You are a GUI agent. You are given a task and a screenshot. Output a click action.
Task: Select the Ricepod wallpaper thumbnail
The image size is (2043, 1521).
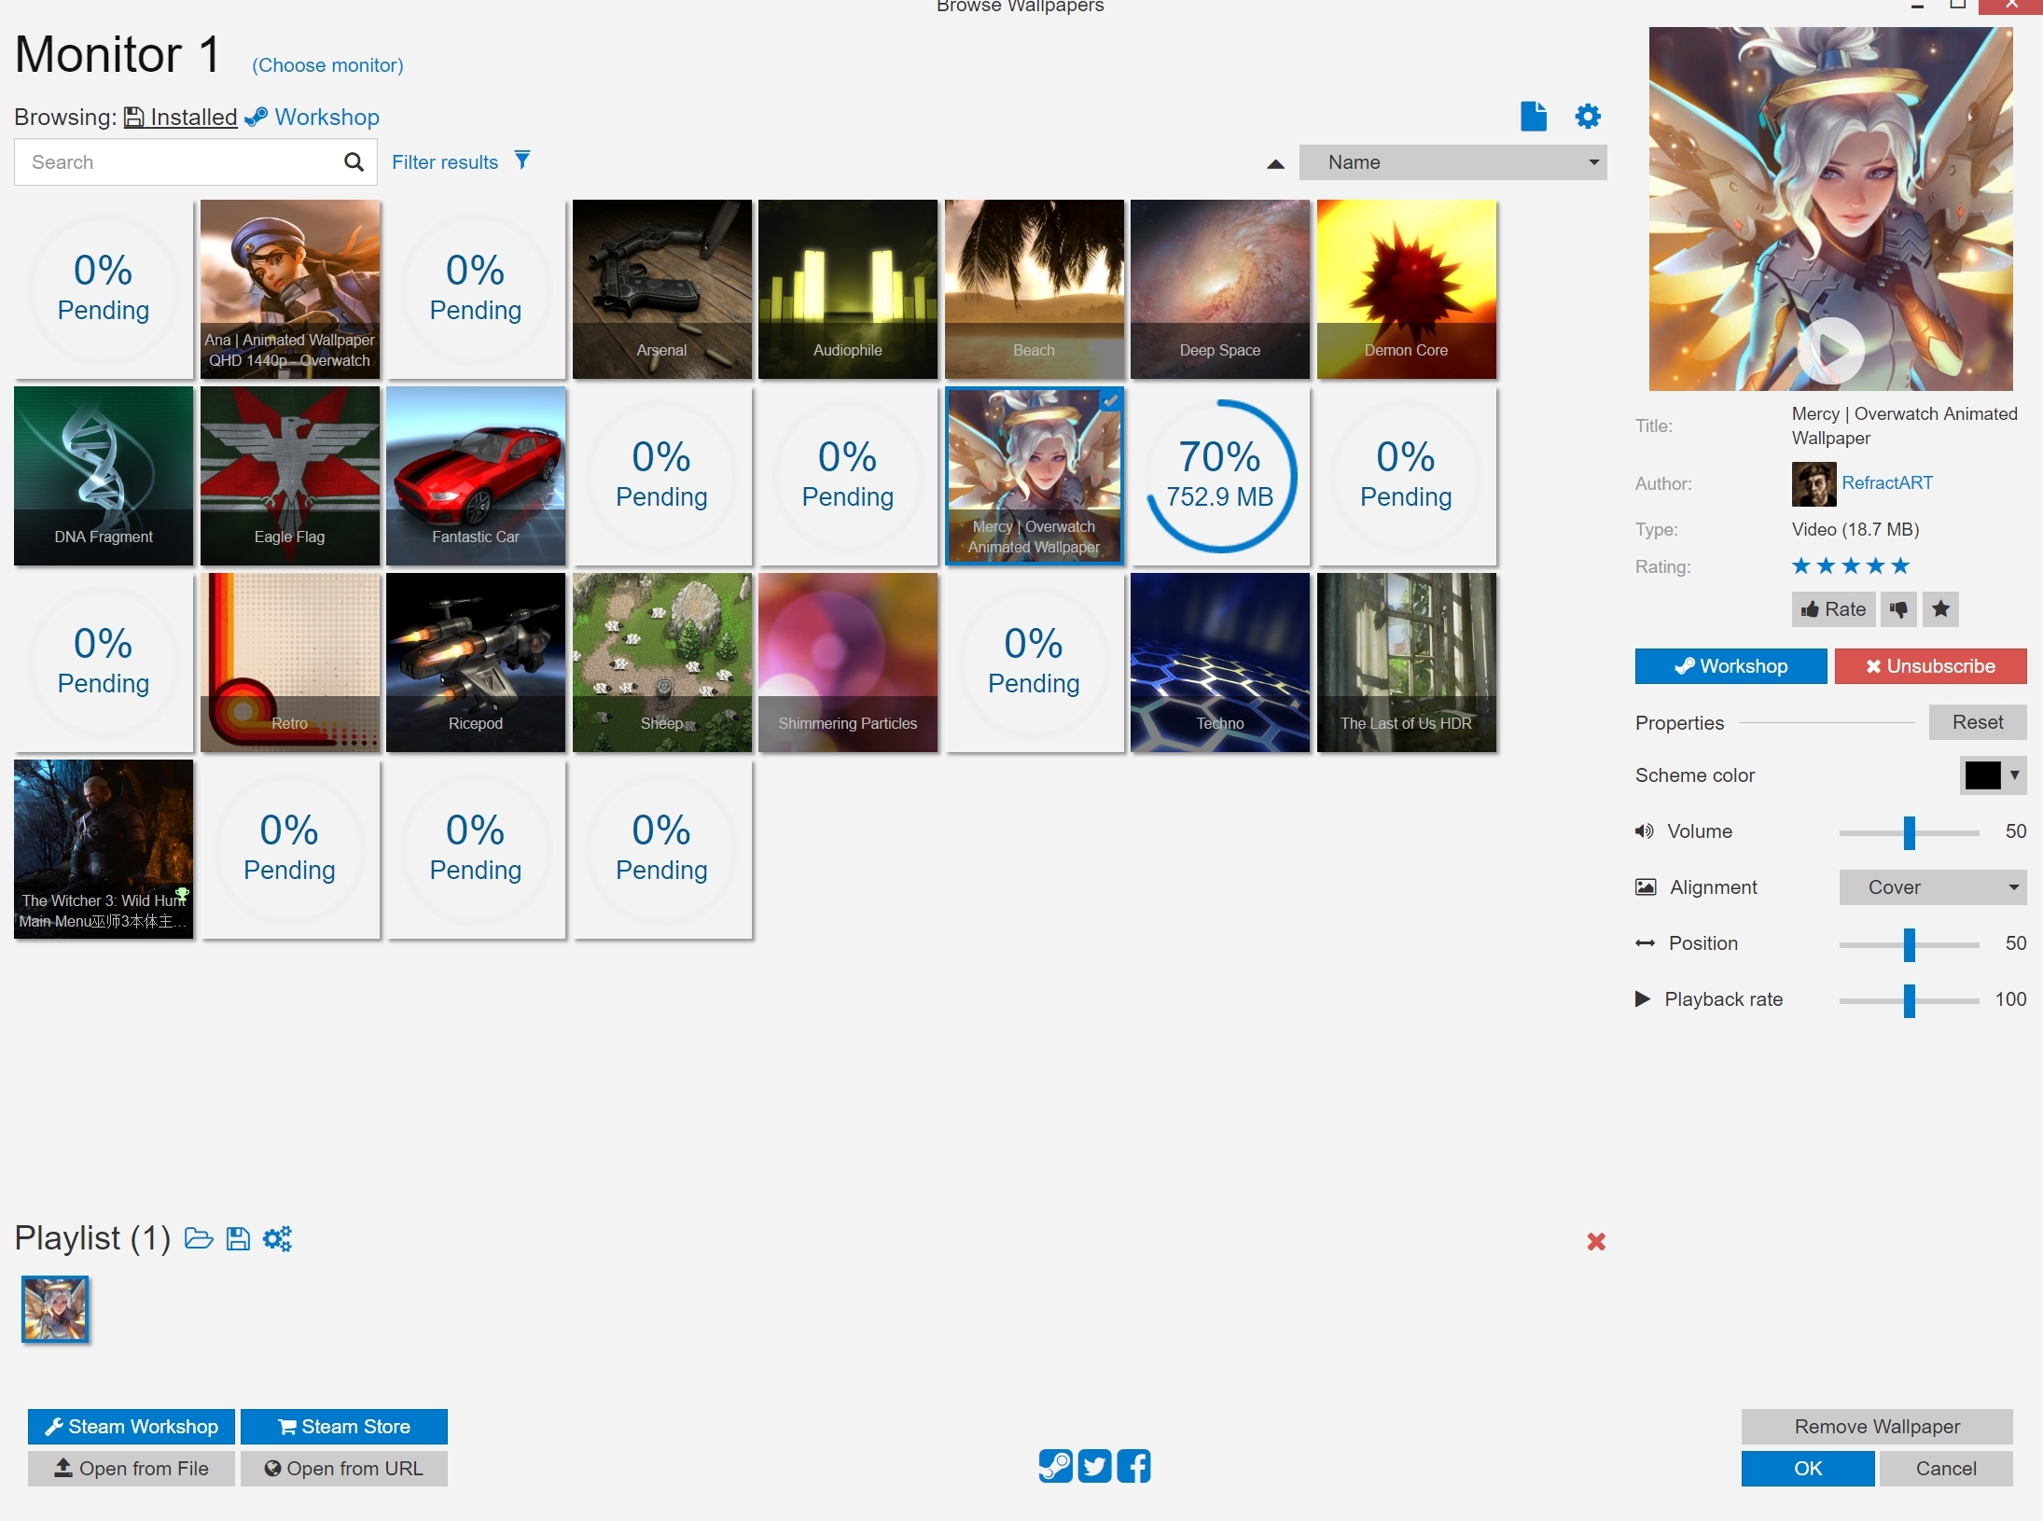click(476, 663)
